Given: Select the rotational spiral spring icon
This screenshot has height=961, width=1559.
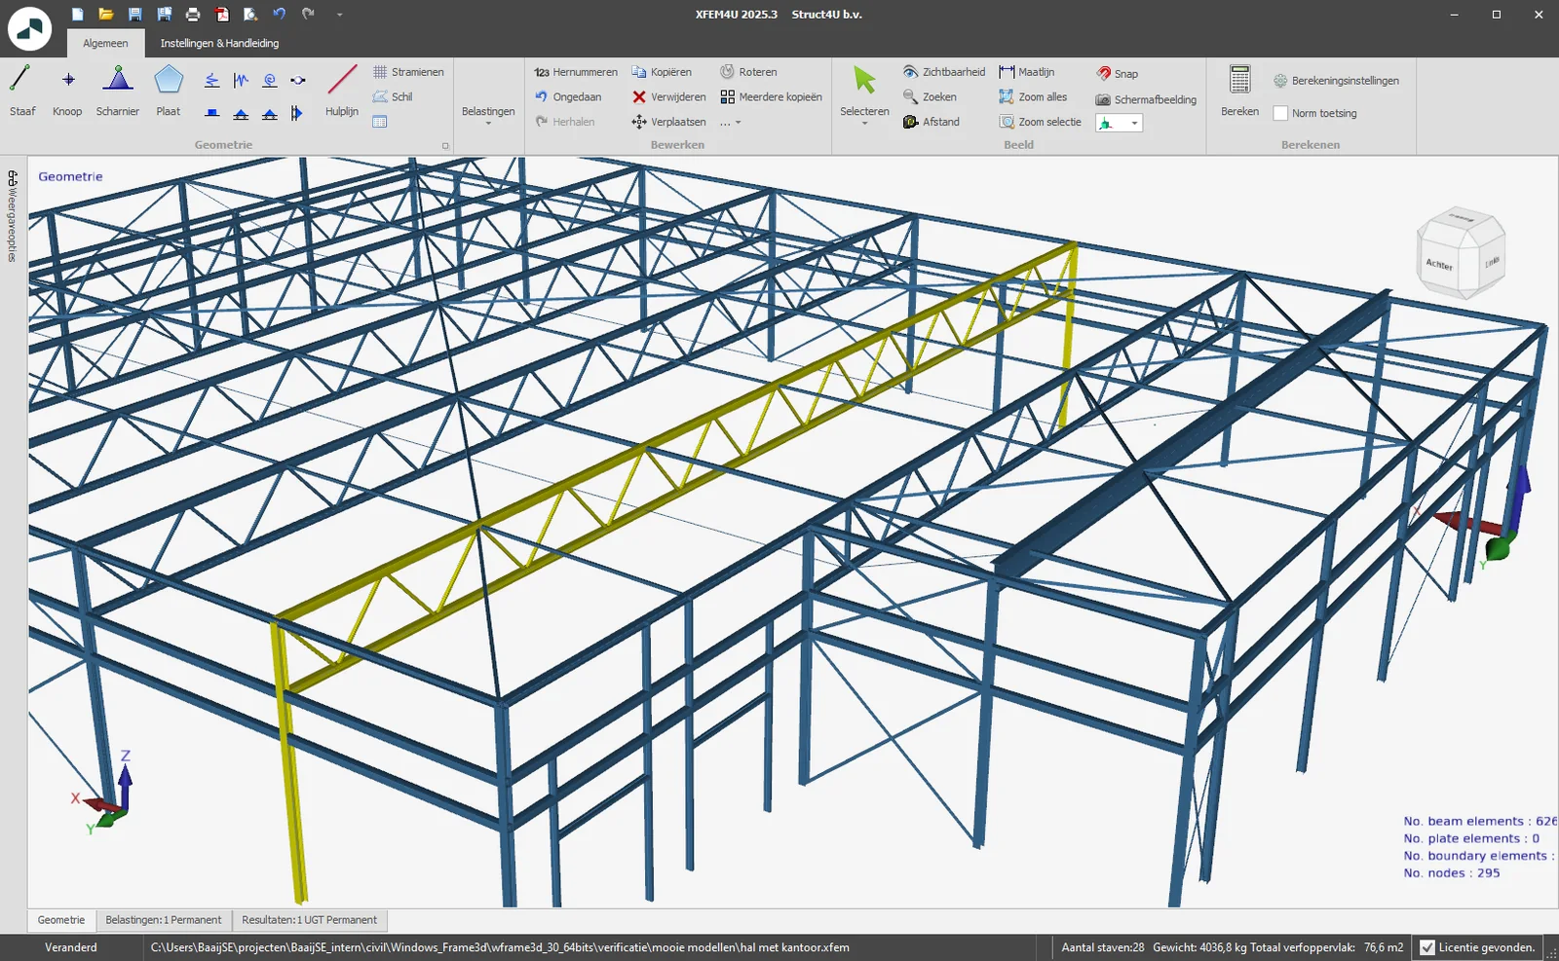Looking at the screenshot, I should (x=270, y=80).
